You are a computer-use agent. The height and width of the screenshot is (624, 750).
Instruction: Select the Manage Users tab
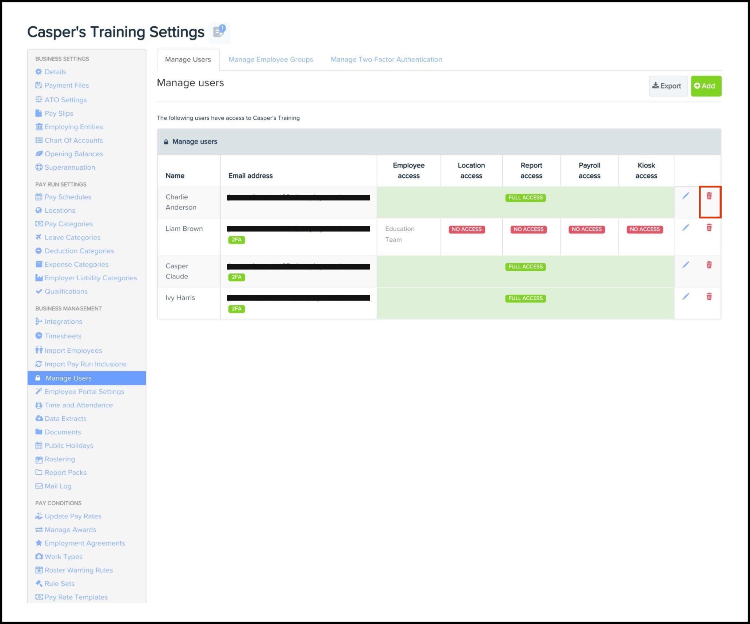[x=188, y=59]
